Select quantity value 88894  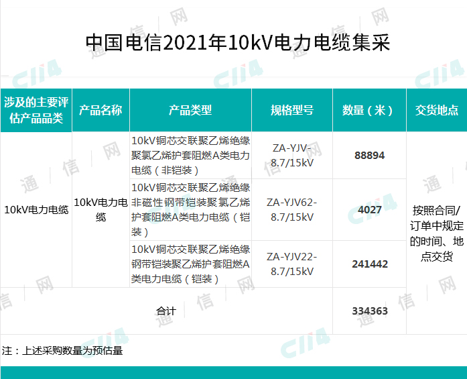[x=369, y=156]
